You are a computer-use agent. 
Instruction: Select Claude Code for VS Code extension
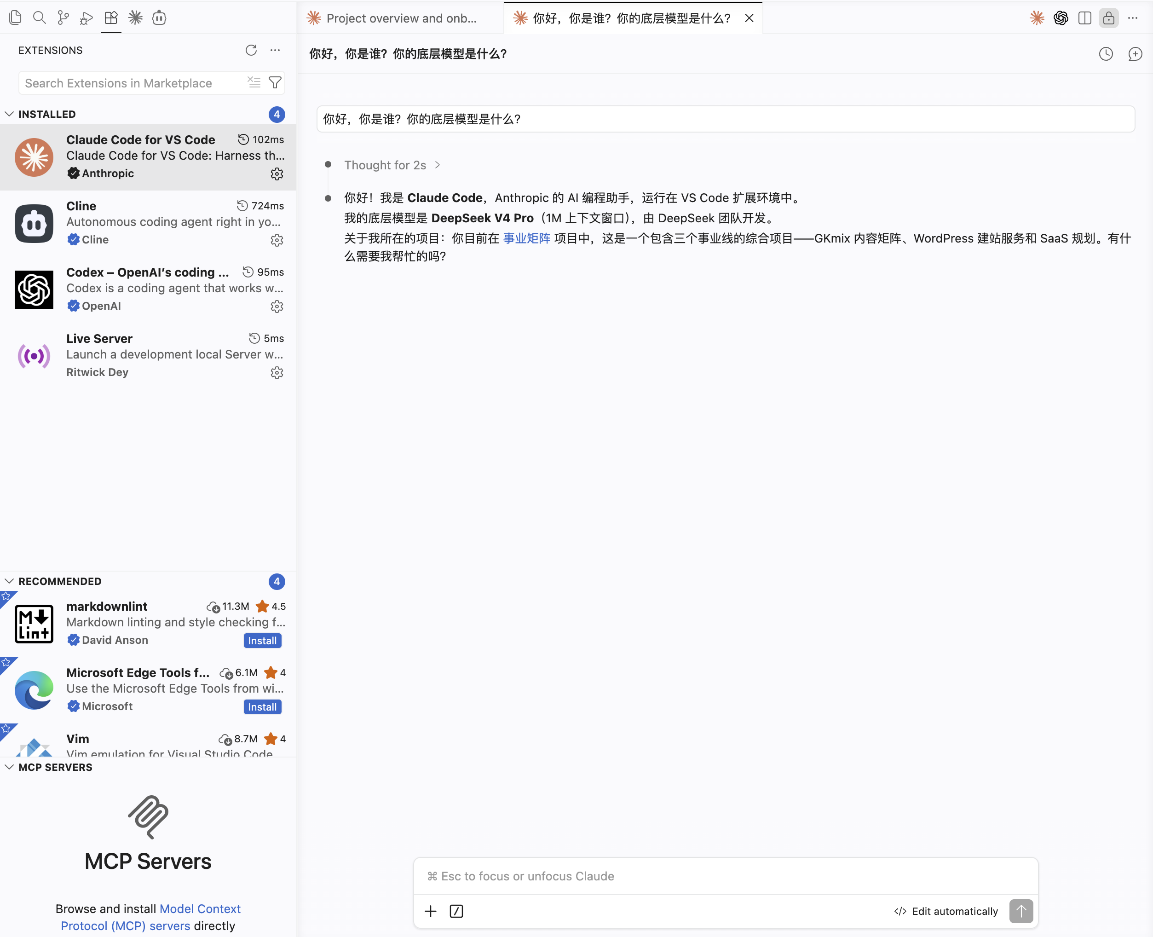tap(148, 157)
